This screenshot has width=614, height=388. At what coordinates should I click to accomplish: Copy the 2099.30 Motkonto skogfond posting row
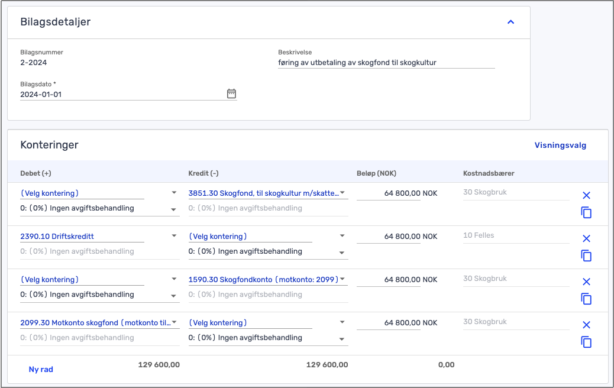[x=586, y=342]
